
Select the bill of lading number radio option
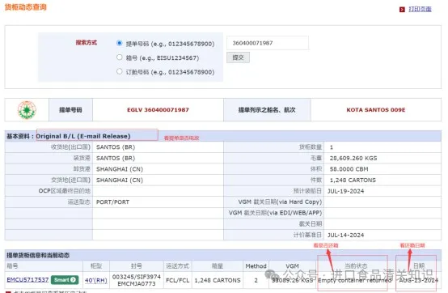(x=120, y=43)
